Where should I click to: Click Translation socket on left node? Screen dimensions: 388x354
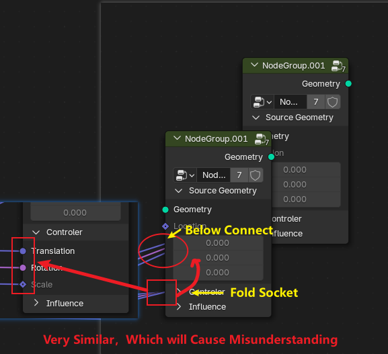(x=23, y=251)
